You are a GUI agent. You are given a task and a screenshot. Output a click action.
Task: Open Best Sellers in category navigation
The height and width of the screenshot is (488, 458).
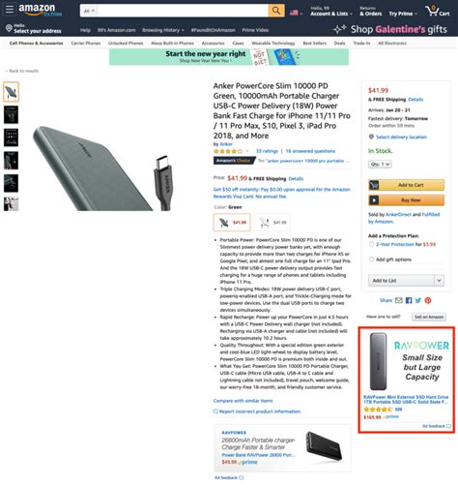[314, 44]
